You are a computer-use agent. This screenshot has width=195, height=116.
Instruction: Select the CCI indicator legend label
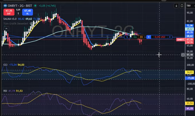tap(5, 65)
